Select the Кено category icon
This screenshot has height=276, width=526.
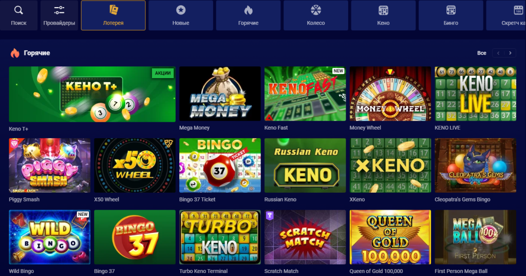pos(383,10)
